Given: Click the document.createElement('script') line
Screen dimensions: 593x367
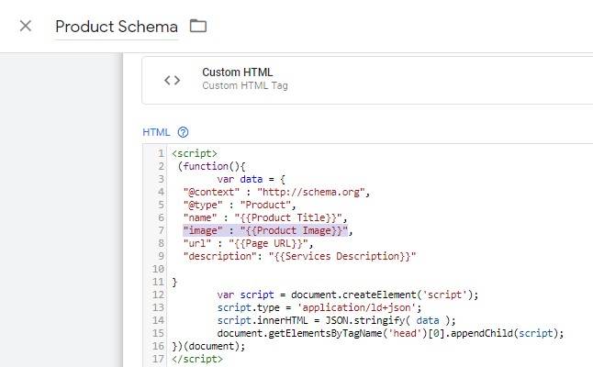Looking at the screenshot, I should coord(348,295).
